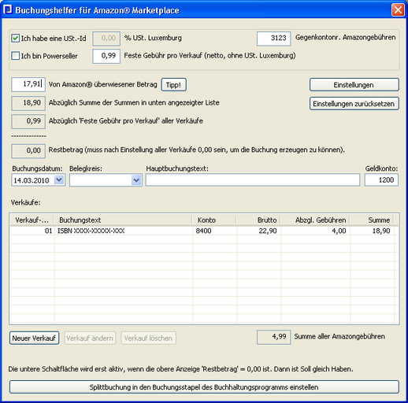The height and width of the screenshot is (403, 408).
Task: Click the app icon in title bar
Action: coord(8,9)
